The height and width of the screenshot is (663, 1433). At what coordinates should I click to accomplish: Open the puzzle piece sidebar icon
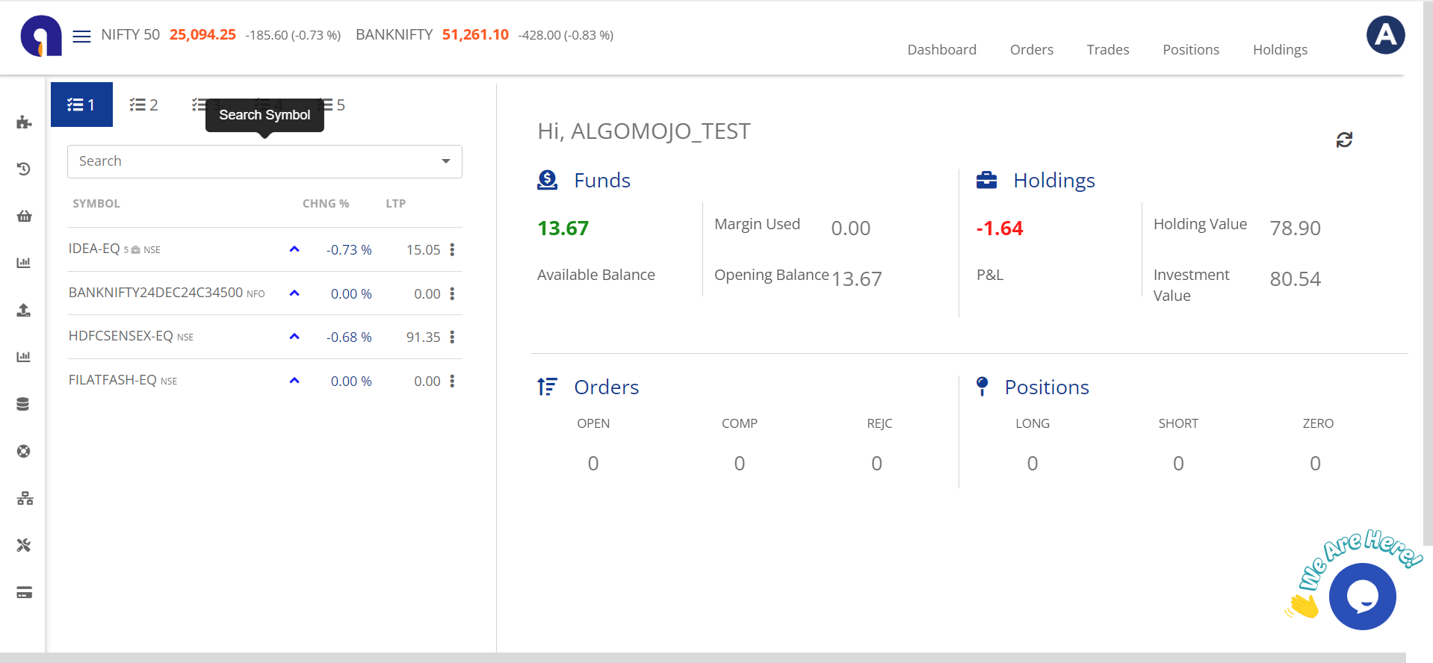click(x=24, y=122)
